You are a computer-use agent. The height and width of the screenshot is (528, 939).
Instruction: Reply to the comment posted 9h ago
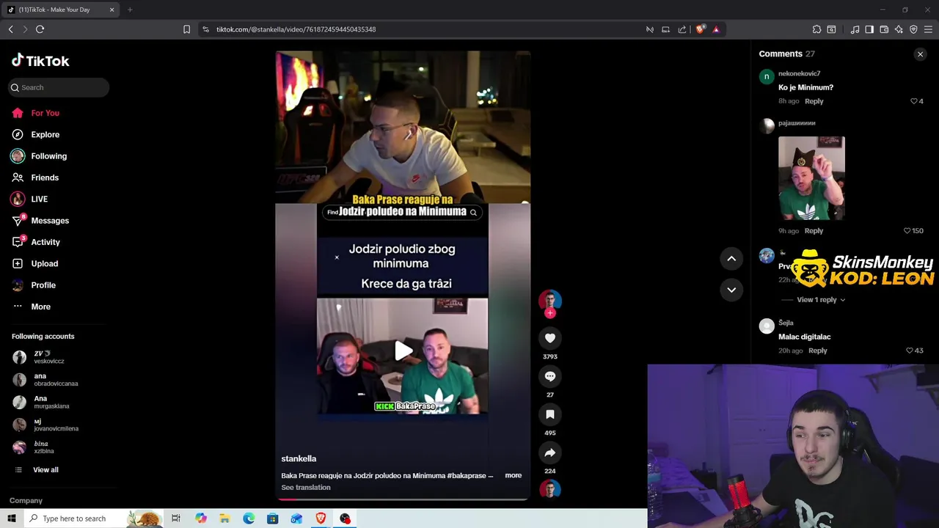tap(814, 230)
